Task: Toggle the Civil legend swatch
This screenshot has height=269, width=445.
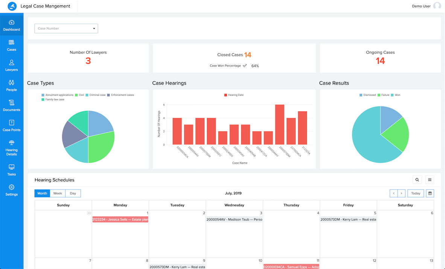Action: pyautogui.click(x=76, y=95)
